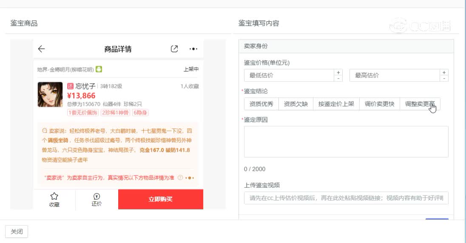The height and width of the screenshot is (243, 466).
Task: Click the back arrow in 商品详情 header
Action: (41, 49)
